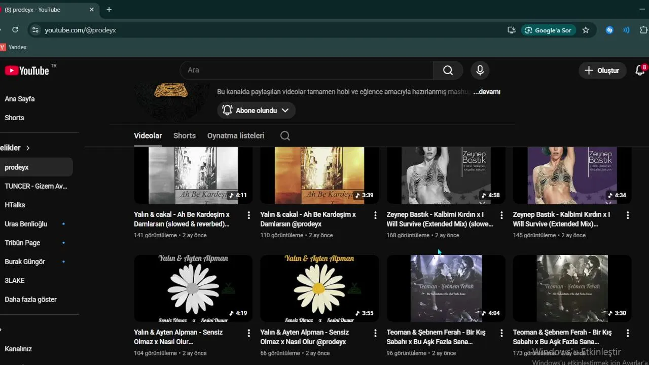649x365 pixels.
Task: Open menu for Ah Be Kardeşim @prodeyx video
Action: pyautogui.click(x=375, y=215)
